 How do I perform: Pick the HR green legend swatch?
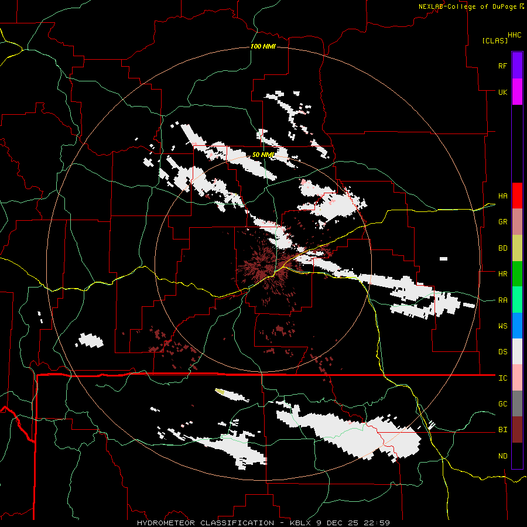(x=517, y=274)
